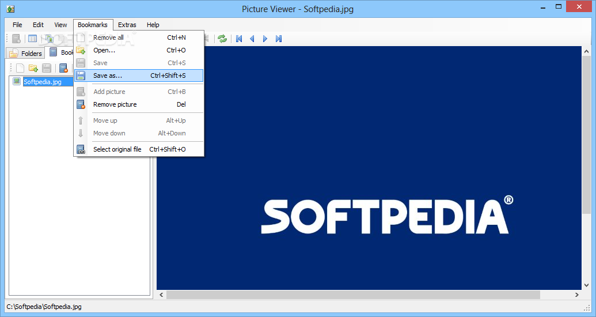Jump to last picture with skip-forward arrow
Screen dimensions: 596x317
pos(279,39)
